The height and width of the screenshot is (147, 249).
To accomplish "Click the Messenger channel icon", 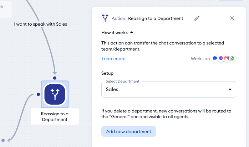I will 221,58.
